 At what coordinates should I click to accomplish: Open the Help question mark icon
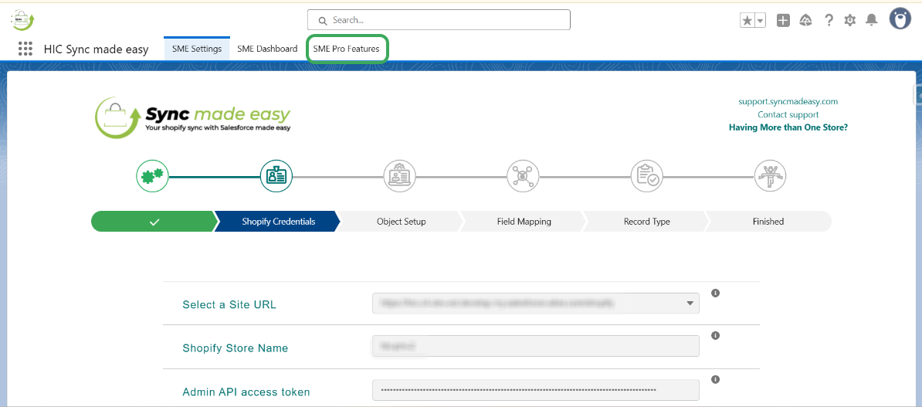pyautogui.click(x=829, y=21)
